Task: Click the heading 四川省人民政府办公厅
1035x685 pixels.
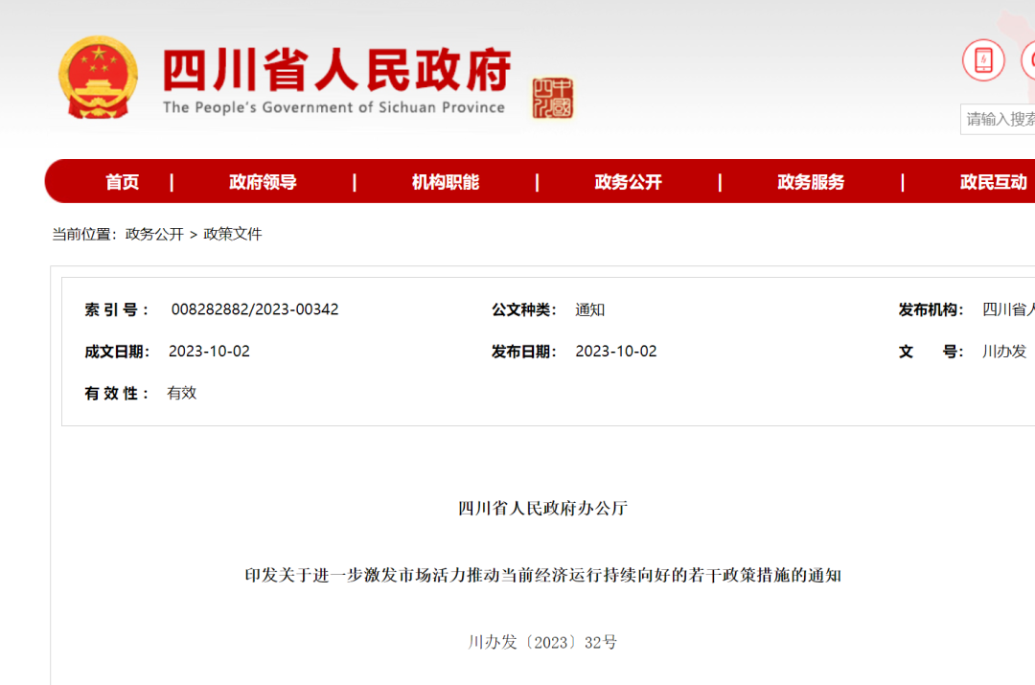Action: tap(542, 508)
